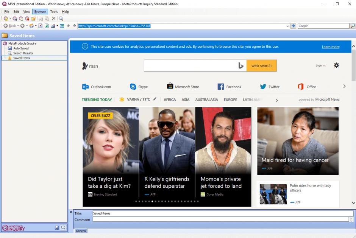The image size is (356, 238).
Task: Open Maid fired for having cancer story
Action: [298, 141]
